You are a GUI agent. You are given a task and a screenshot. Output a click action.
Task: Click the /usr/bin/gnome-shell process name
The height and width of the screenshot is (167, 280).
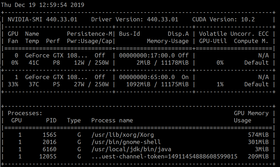click(x=126, y=142)
